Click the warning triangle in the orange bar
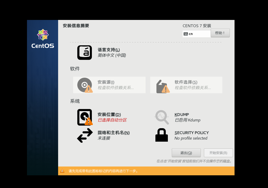 [62, 171]
